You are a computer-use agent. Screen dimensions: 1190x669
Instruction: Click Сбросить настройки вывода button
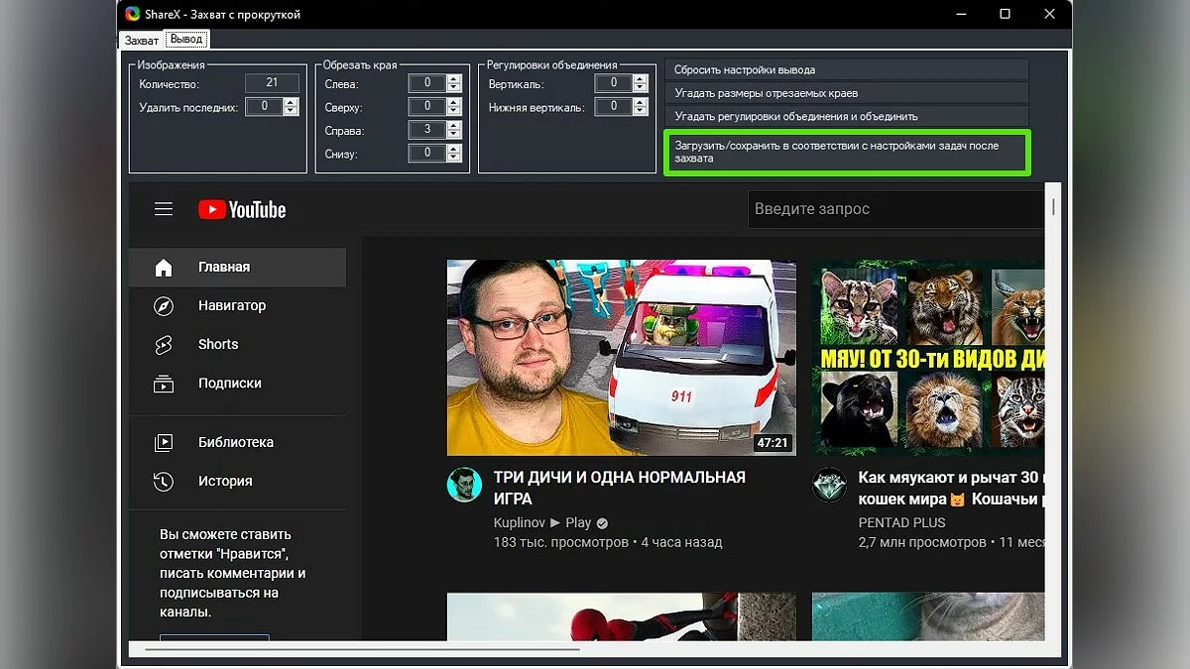tap(846, 70)
